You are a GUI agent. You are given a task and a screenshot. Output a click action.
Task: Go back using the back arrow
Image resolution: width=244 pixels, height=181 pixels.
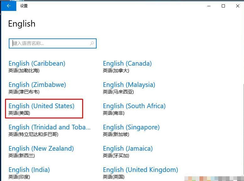click(x=8, y=6)
